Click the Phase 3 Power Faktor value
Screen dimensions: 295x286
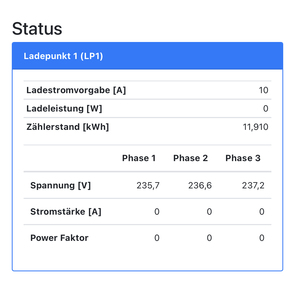262,238
